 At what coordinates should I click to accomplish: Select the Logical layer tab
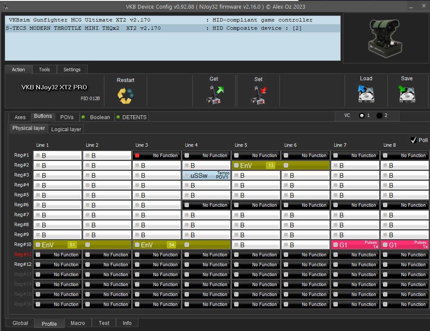coord(66,129)
